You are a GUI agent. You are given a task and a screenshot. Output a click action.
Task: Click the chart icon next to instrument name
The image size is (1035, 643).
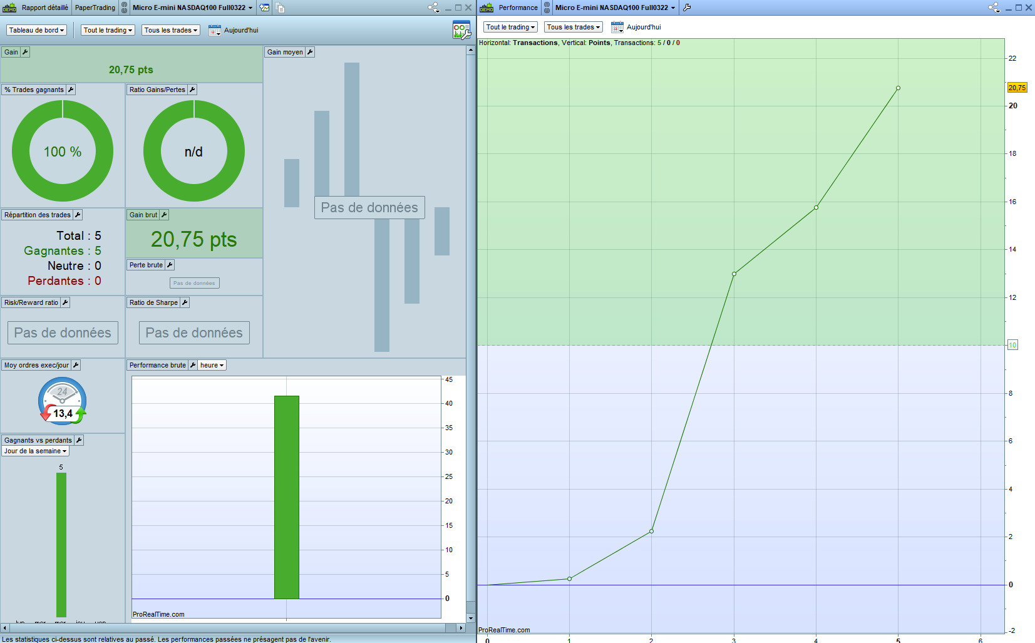pyautogui.click(x=265, y=8)
